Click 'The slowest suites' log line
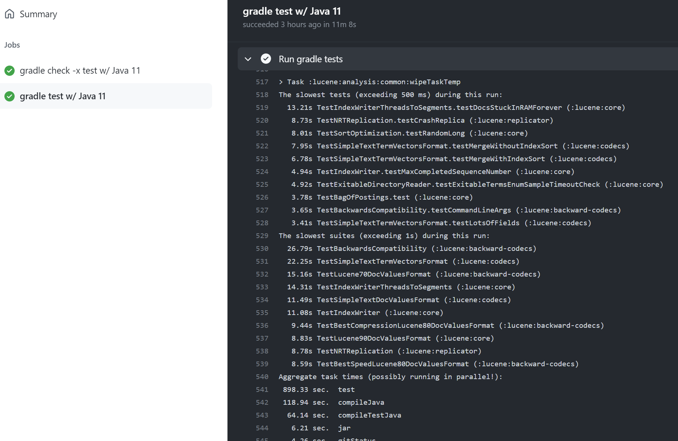This screenshot has width=678, height=441. click(x=384, y=236)
